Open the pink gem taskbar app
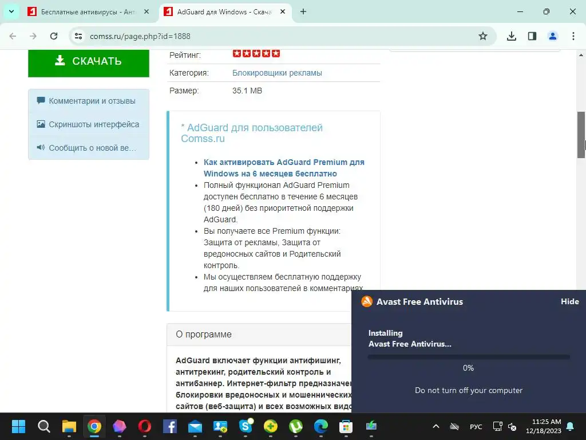The height and width of the screenshot is (440, 586). tap(120, 426)
